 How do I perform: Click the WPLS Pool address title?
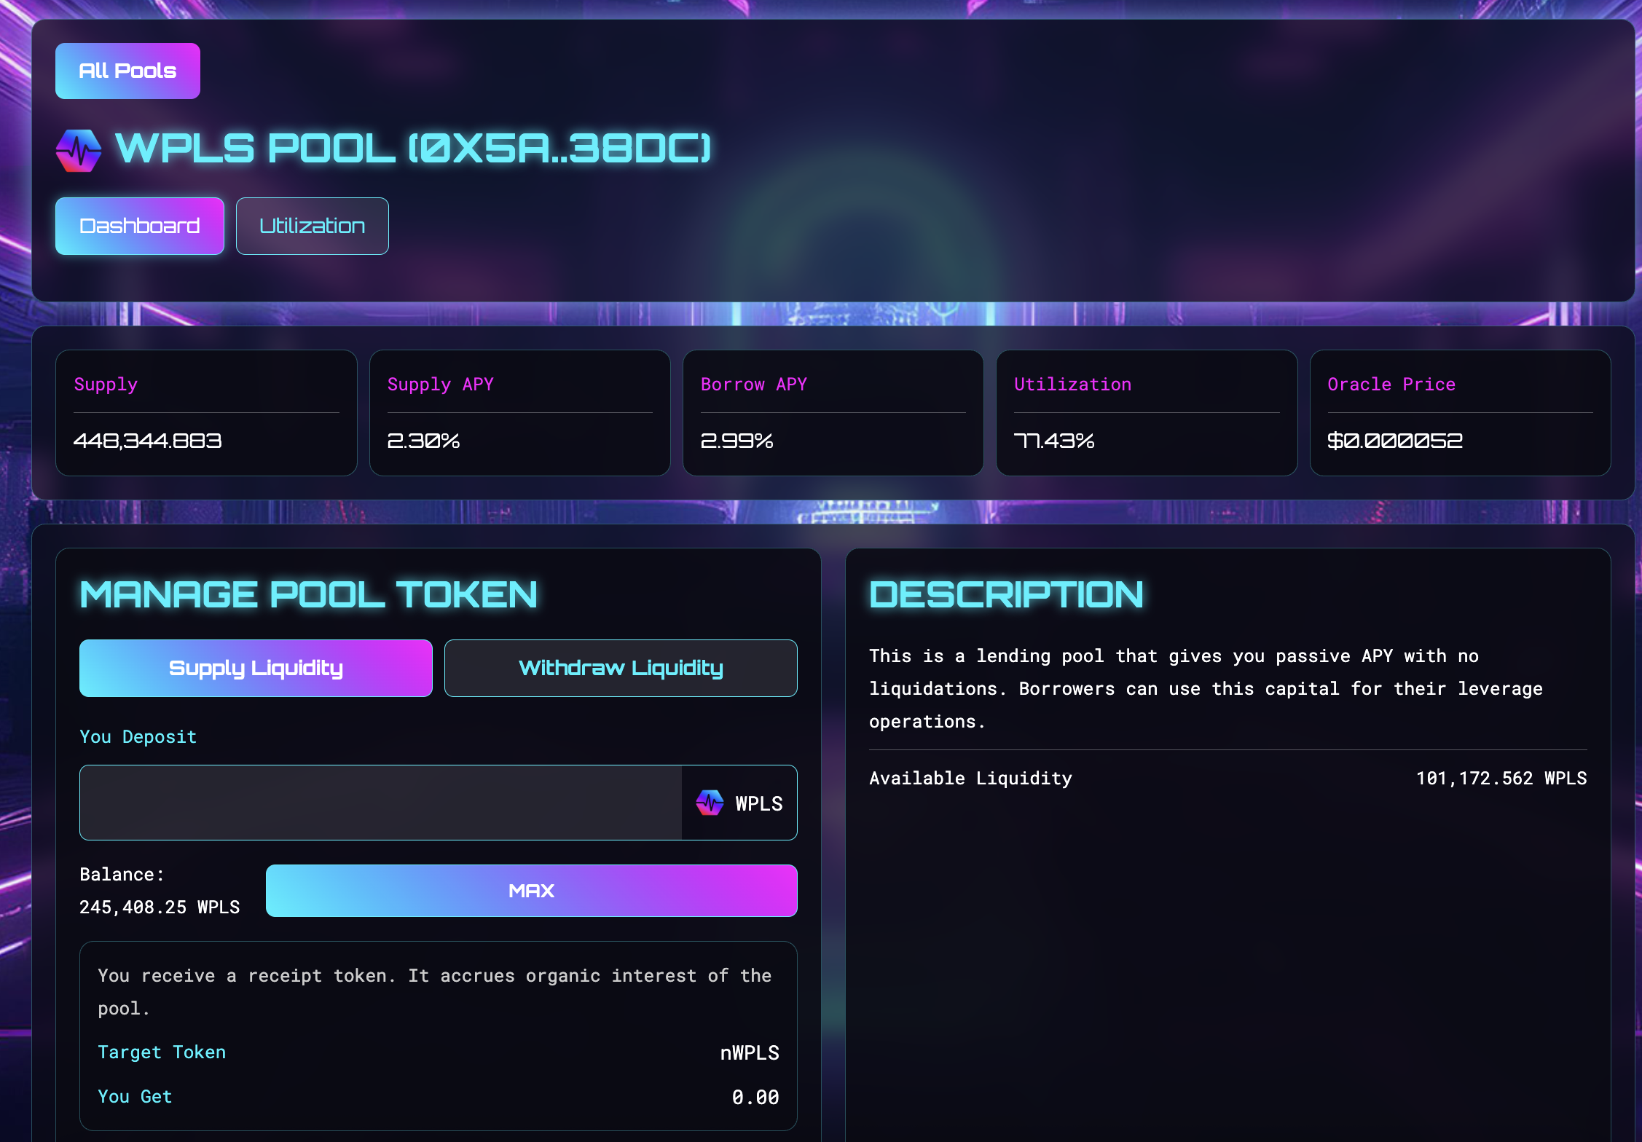tap(412, 149)
